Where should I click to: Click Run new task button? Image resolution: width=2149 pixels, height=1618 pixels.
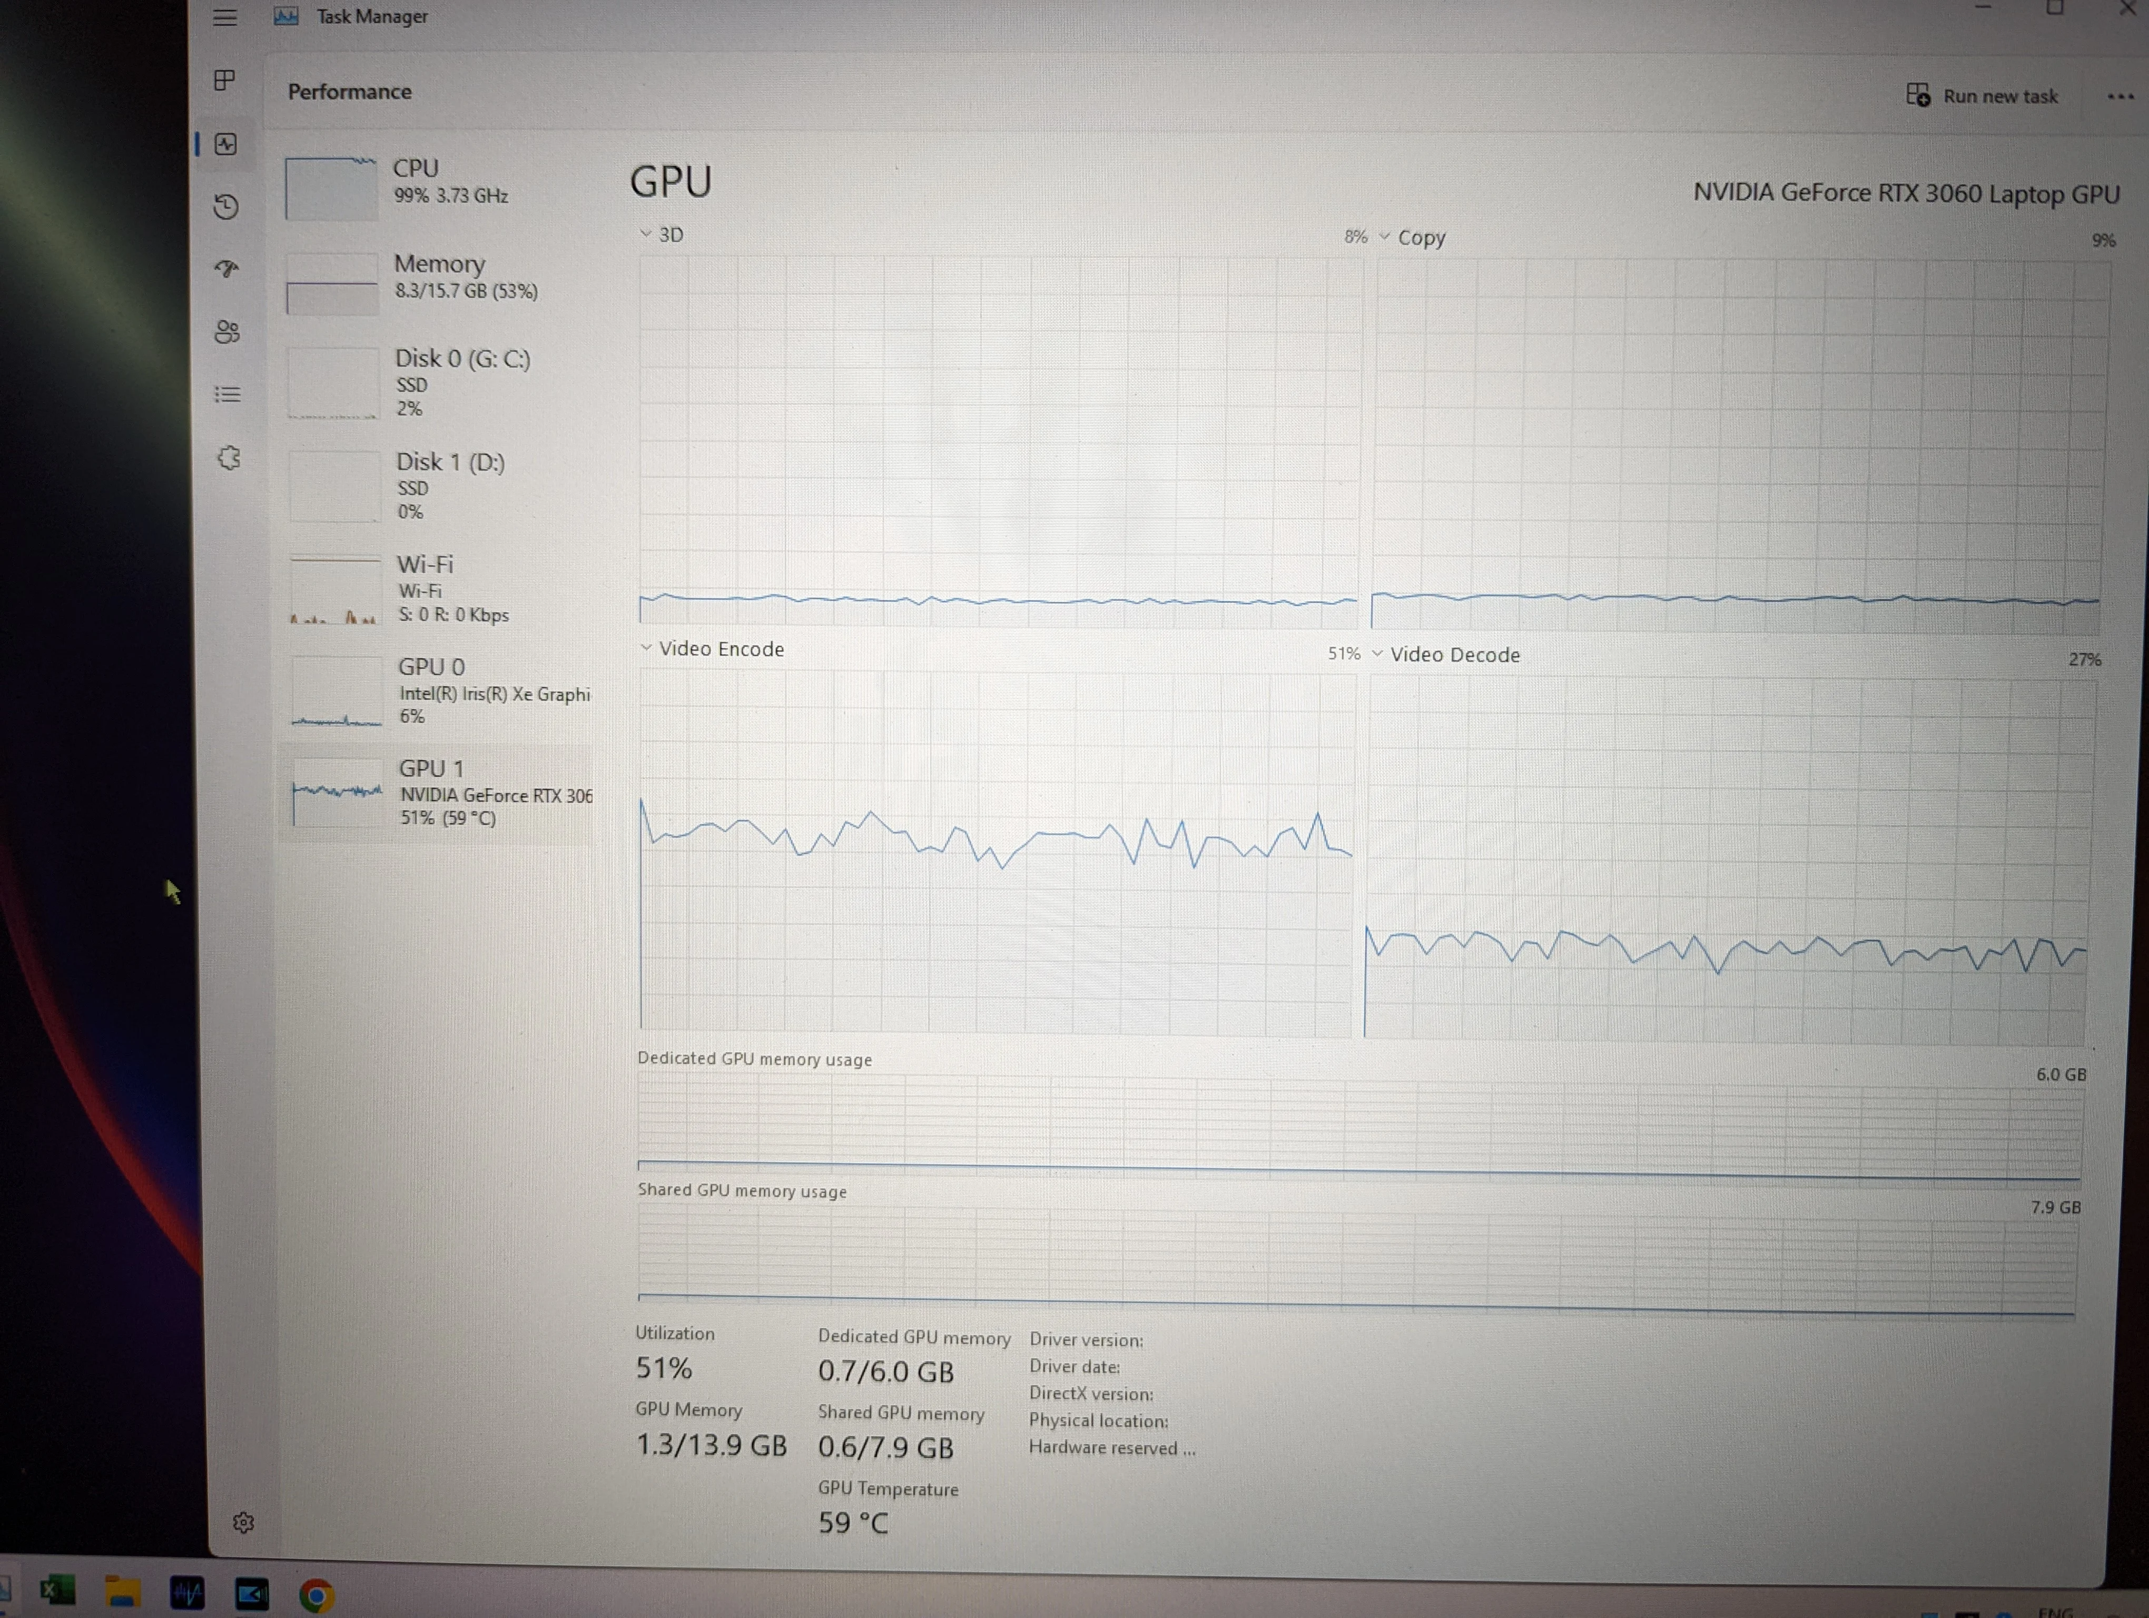click(x=1982, y=95)
